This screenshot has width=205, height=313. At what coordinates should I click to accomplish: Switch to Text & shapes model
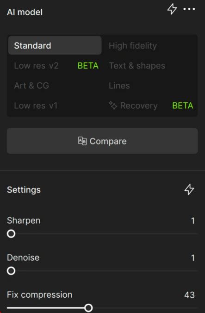pos(150,65)
